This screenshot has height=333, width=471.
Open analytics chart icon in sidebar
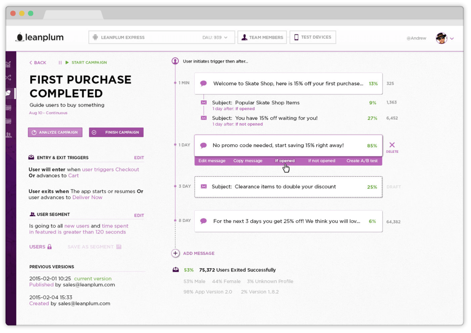8,64
